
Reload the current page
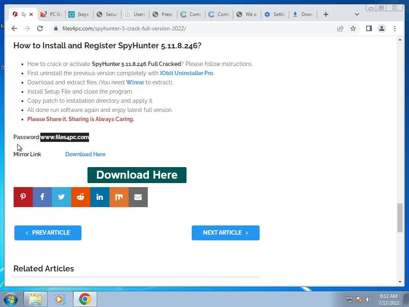pos(40,28)
